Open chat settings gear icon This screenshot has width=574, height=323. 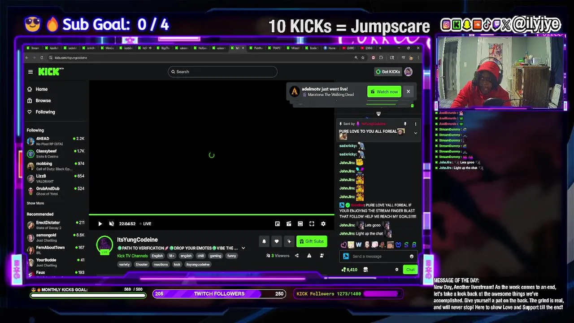(x=396, y=270)
